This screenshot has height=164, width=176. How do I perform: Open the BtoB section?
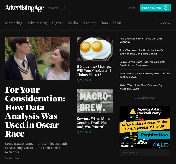click(117, 23)
